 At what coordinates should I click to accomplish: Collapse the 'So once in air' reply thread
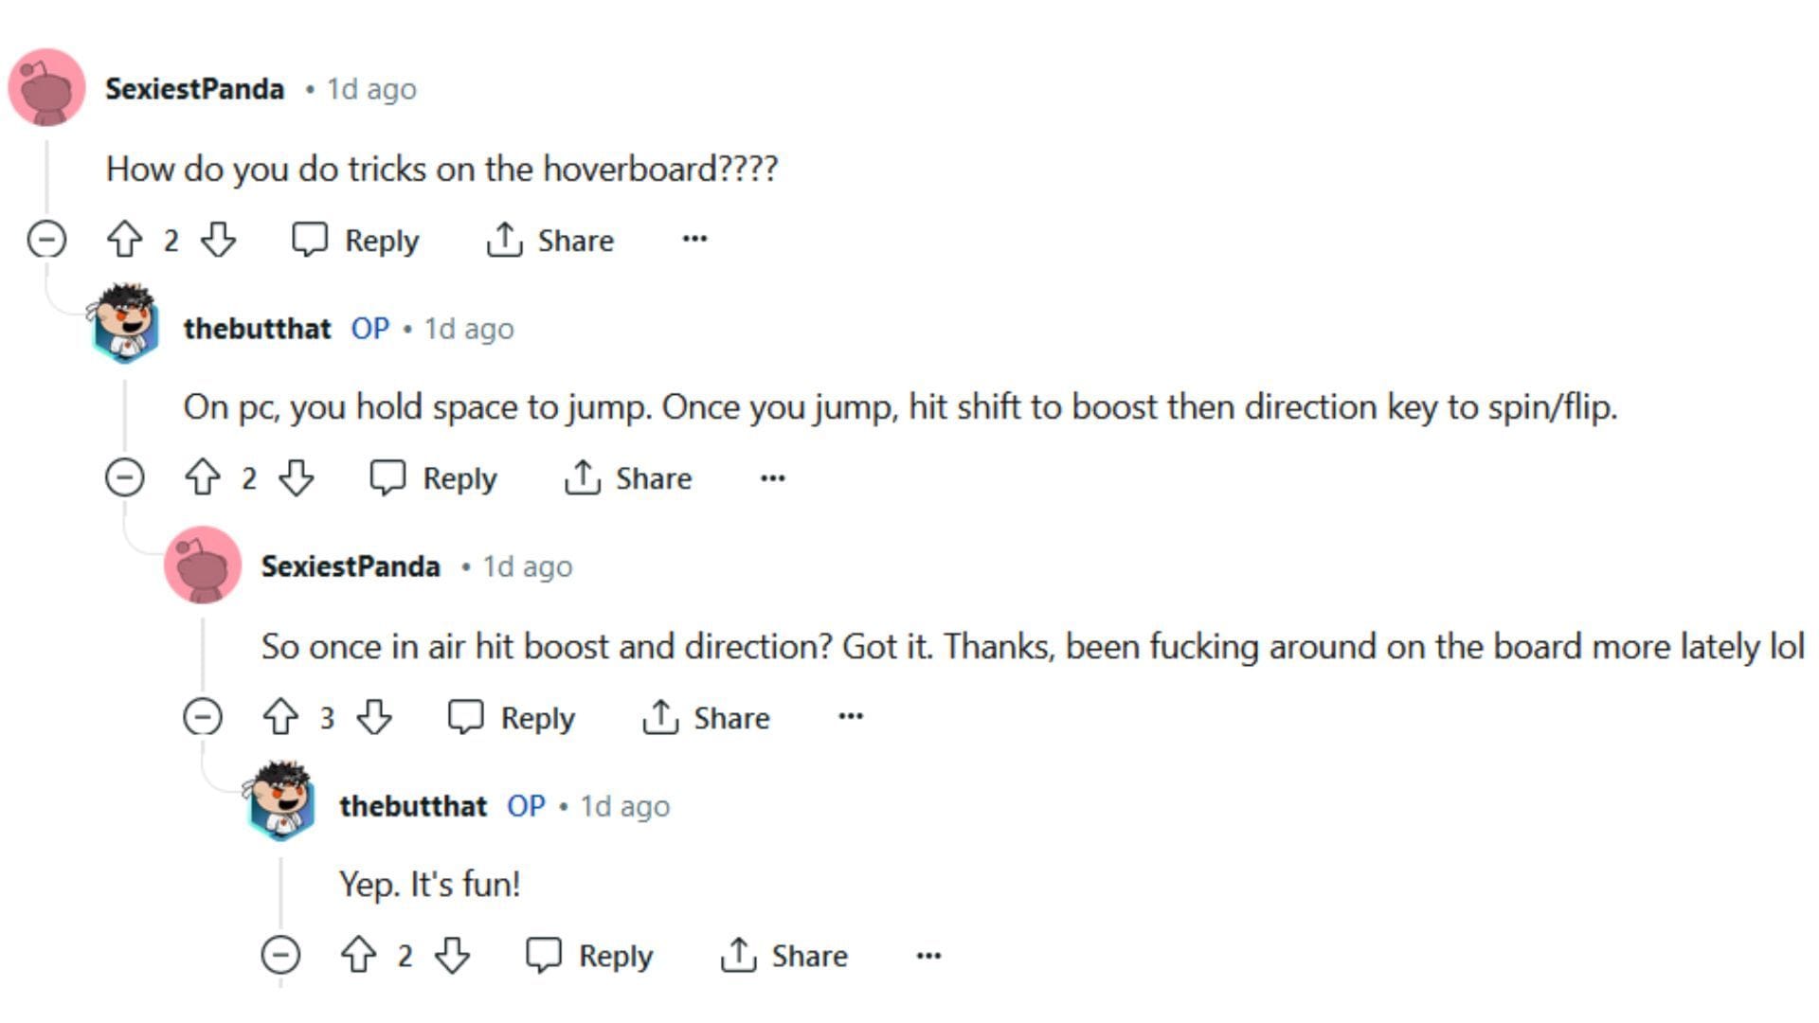point(203,717)
